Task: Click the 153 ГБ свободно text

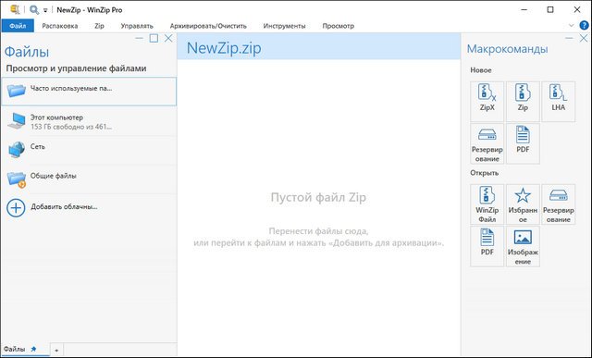Action: 71,127
